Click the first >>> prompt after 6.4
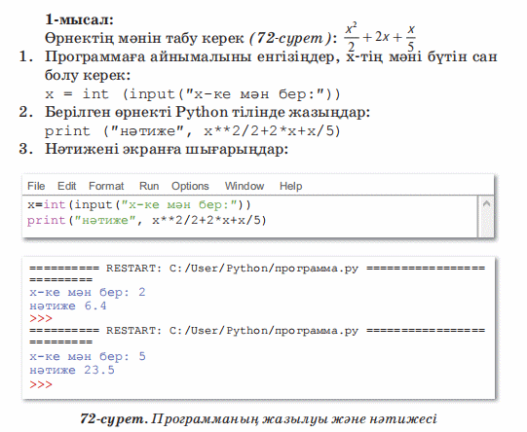 (41, 318)
